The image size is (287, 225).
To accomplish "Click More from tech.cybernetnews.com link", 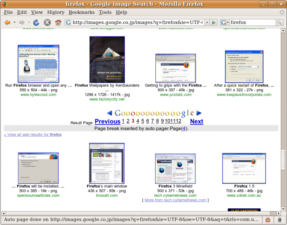I will coord(175,200).
